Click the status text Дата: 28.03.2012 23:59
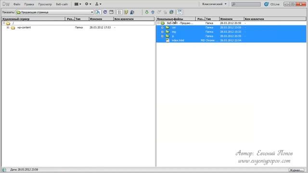The image size is (308, 173). pyautogui.click(x=24, y=170)
